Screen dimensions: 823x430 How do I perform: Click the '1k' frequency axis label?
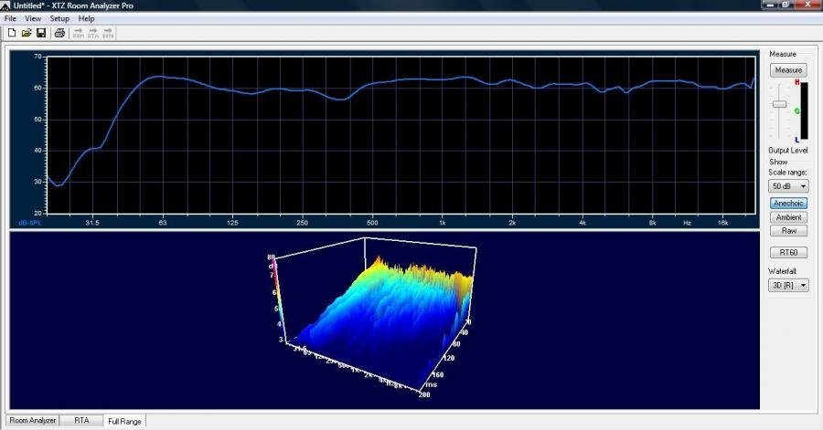tap(443, 223)
